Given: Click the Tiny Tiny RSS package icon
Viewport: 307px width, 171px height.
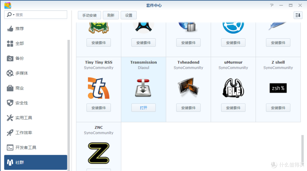Looking at the screenshot, I should (x=98, y=88).
